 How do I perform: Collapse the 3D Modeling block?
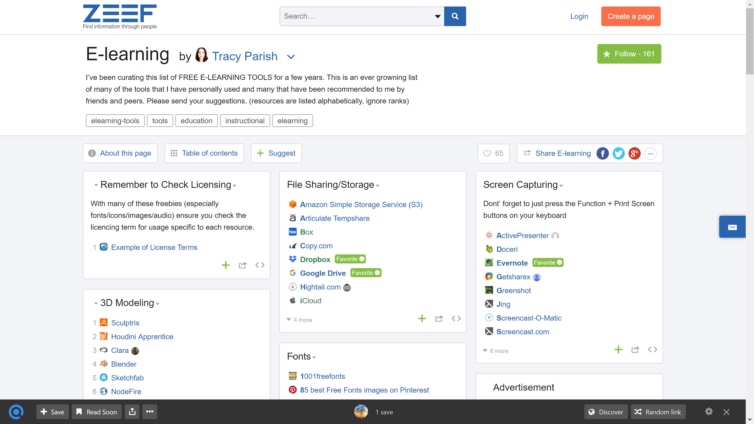(x=96, y=303)
